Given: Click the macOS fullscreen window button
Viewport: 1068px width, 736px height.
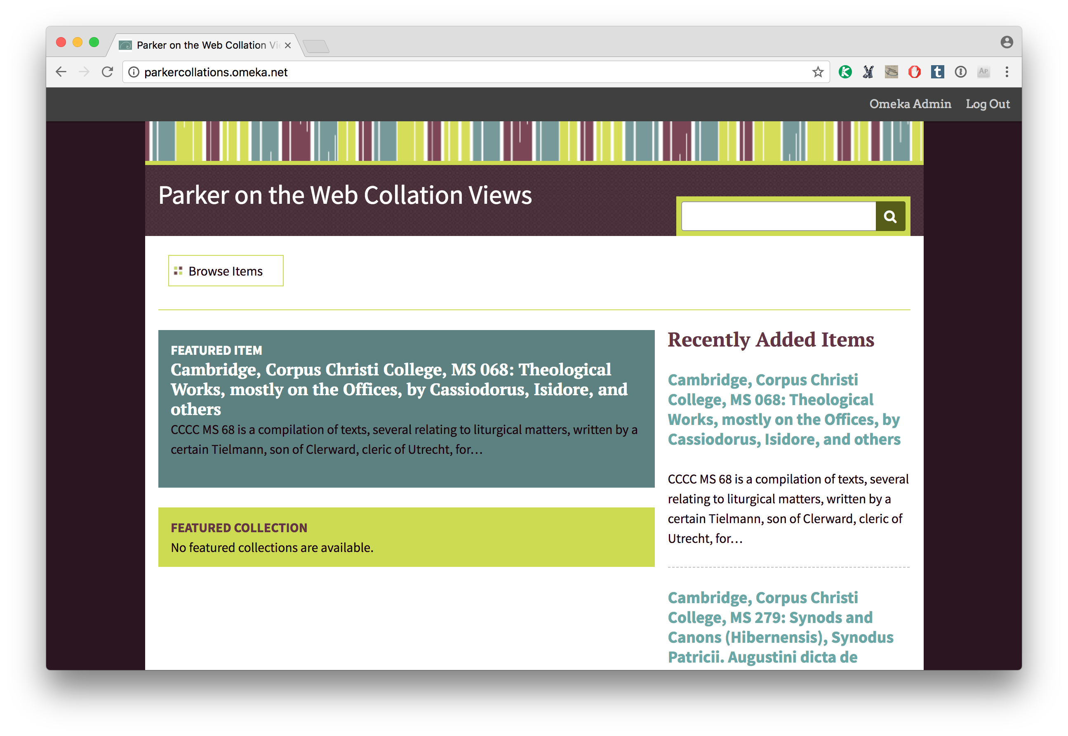Looking at the screenshot, I should point(94,42).
